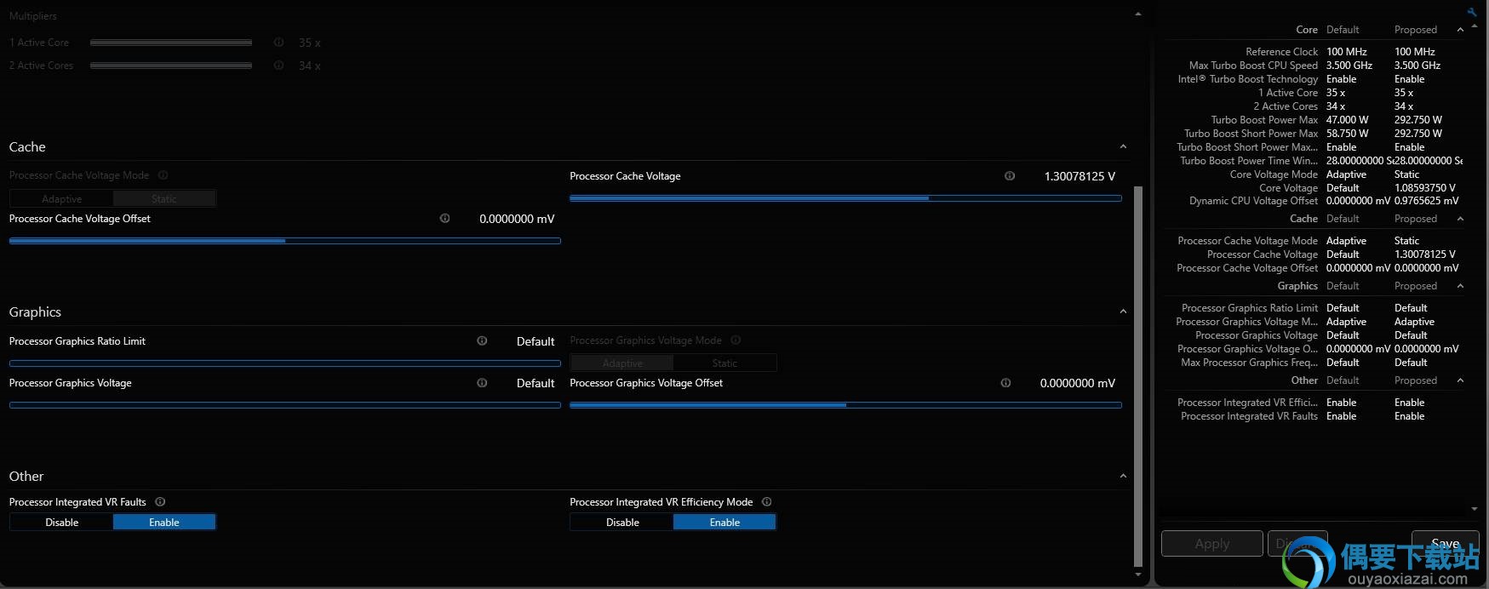Click the Multipliers section heading

[x=33, y=16]
